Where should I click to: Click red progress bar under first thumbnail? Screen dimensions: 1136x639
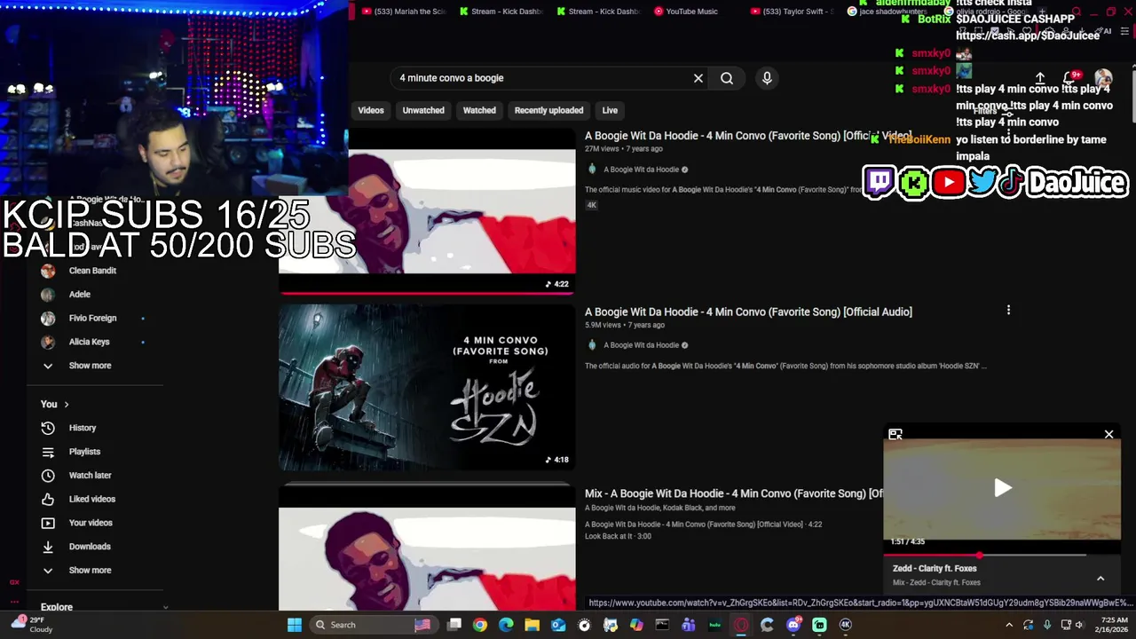pos(427,292)
